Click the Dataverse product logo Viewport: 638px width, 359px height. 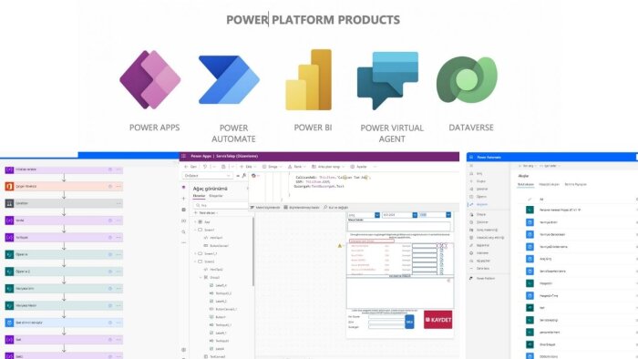click(x=467, y=79)
